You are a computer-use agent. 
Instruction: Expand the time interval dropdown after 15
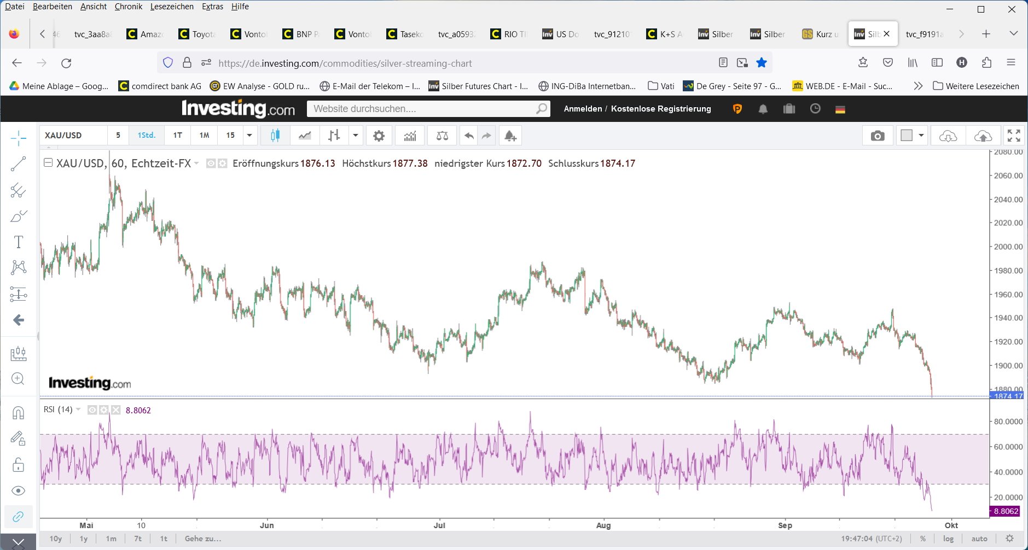pyautogui.click(x=249, y=136)
